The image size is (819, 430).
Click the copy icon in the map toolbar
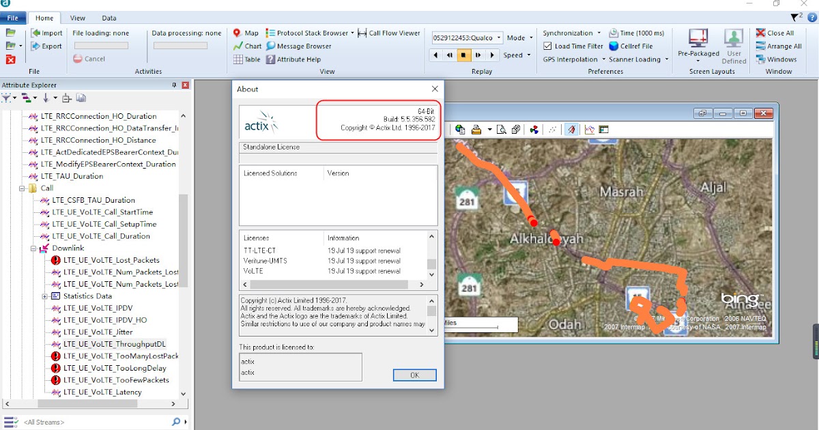point(516,130)
